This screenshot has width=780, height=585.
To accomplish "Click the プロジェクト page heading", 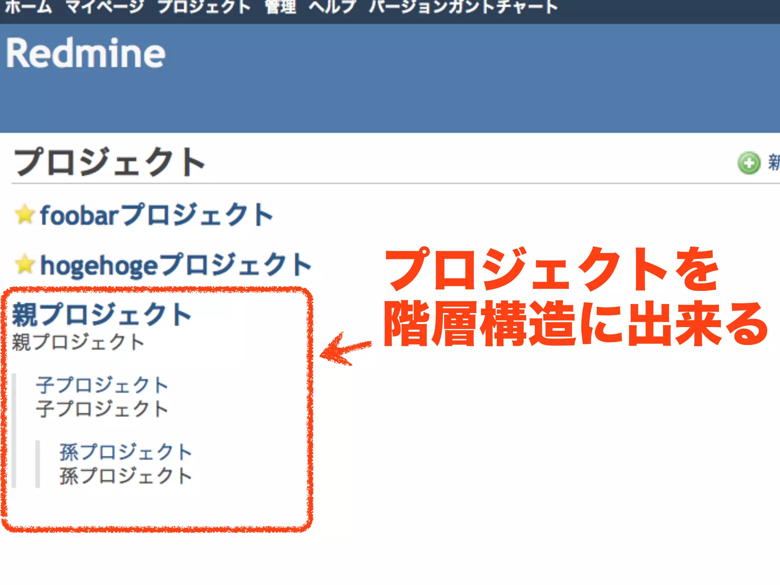I will click(x=110, y=162).
